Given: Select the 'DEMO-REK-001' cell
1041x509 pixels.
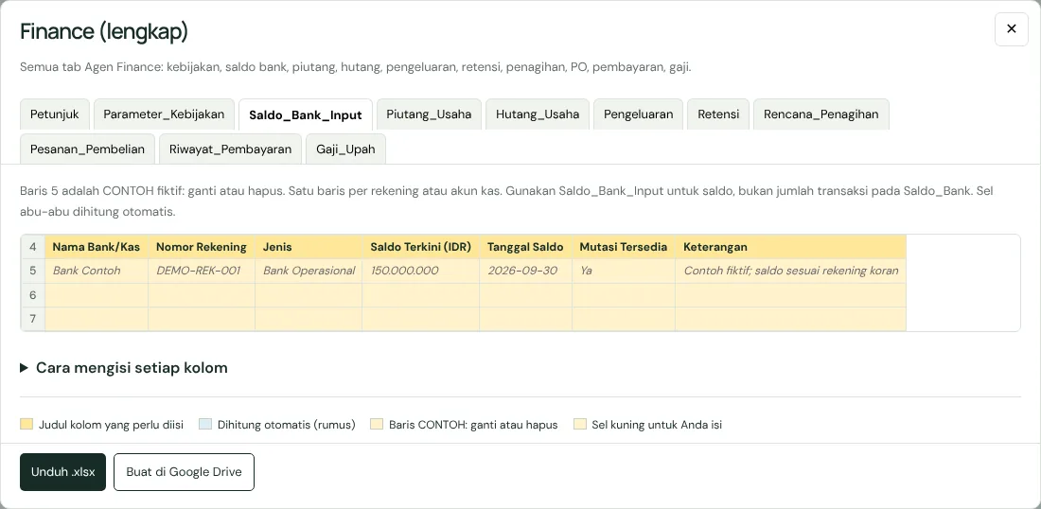Looking at the screenshot, I should pyautogui.click(x=202, y=271).
